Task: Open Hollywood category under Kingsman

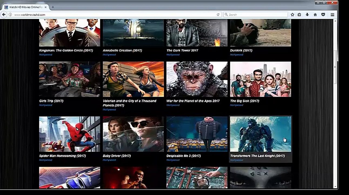Action: [46, 55]
